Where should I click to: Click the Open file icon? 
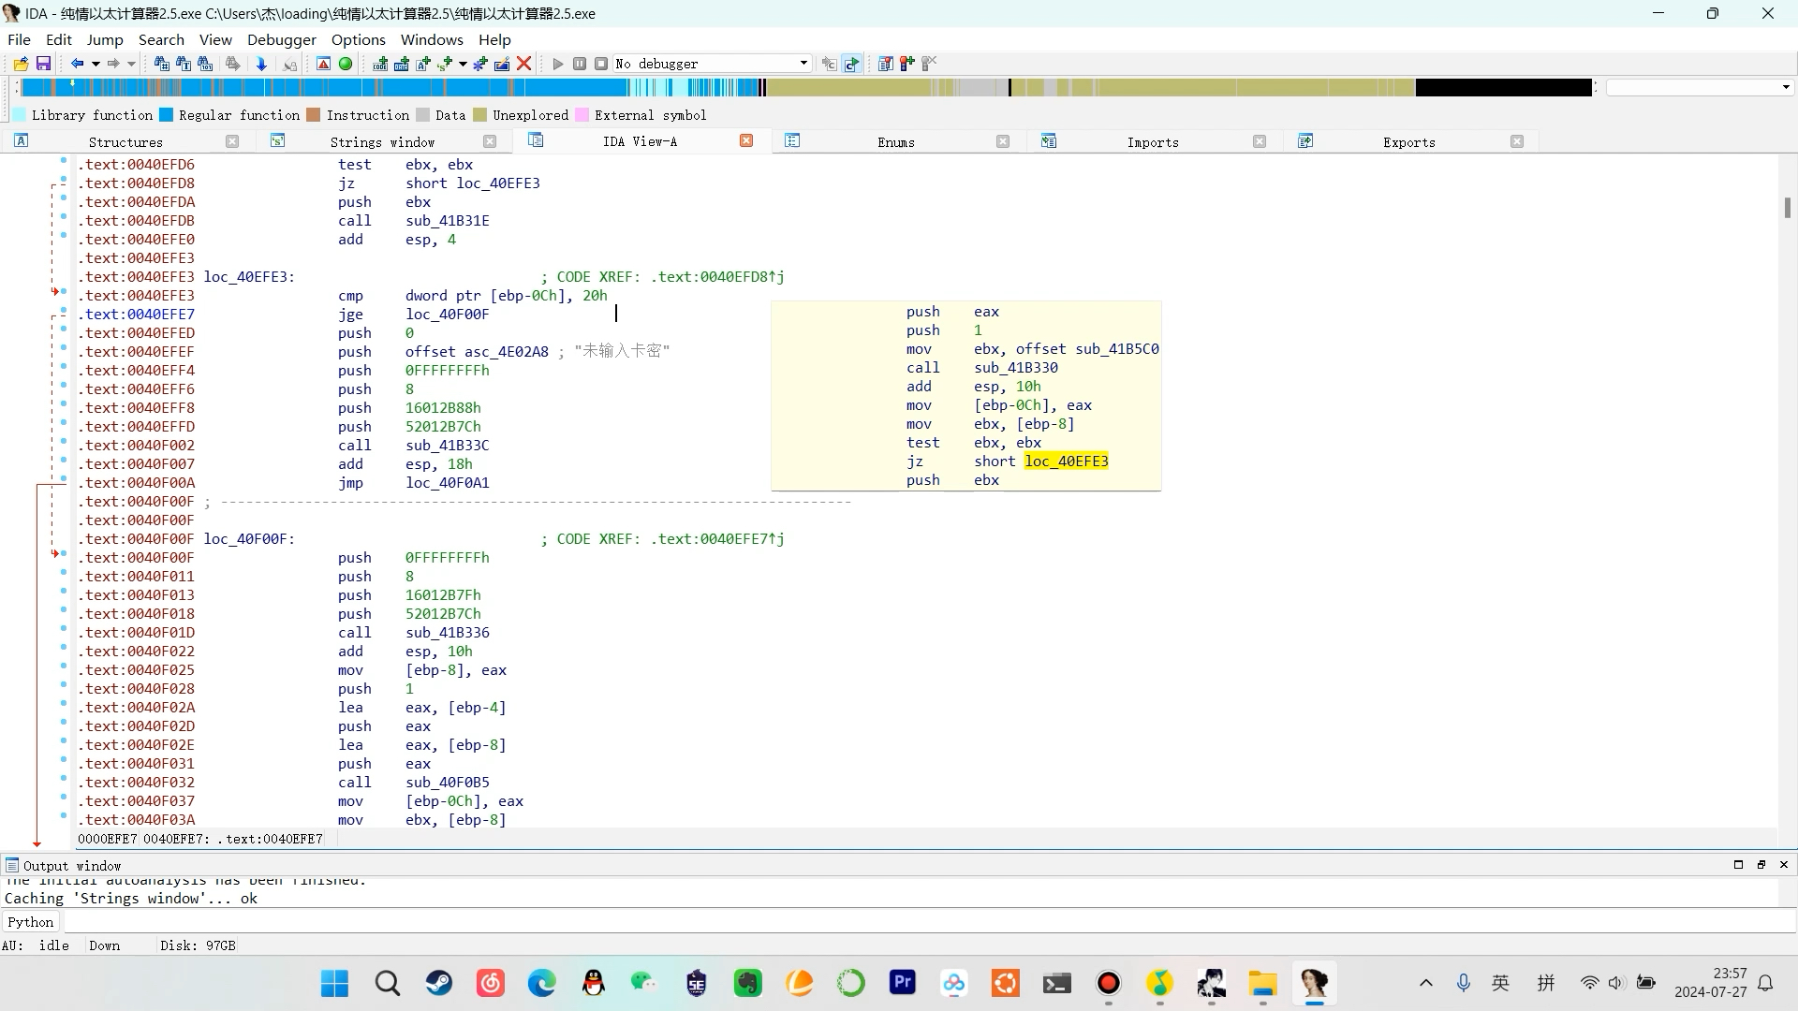21,64
